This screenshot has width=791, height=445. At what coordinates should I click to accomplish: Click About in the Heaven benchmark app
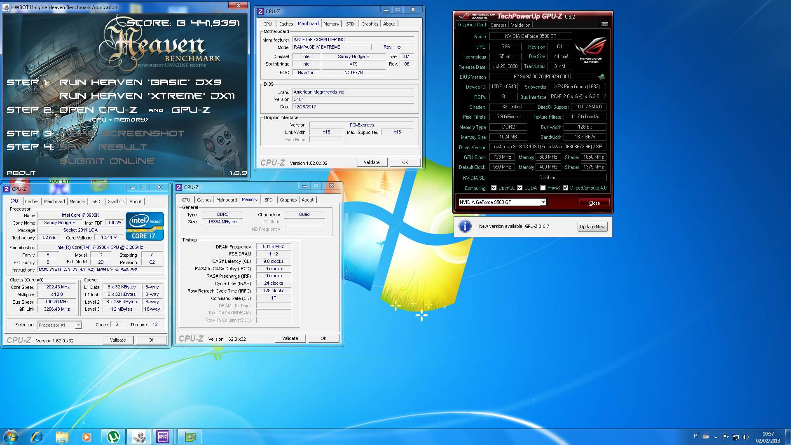pyautogui.click(x=21, y=173)
